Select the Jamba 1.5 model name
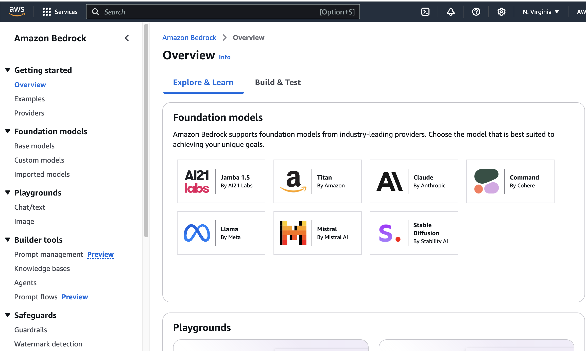The image size is (586, 351). pyautogui.click(x=235, y=177)
